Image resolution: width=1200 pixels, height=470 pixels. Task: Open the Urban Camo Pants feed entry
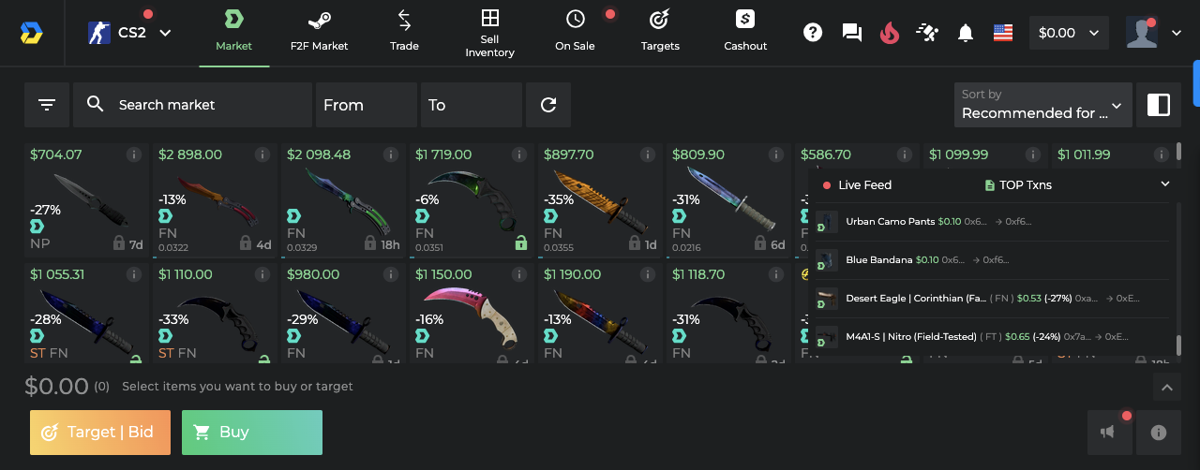994,222
